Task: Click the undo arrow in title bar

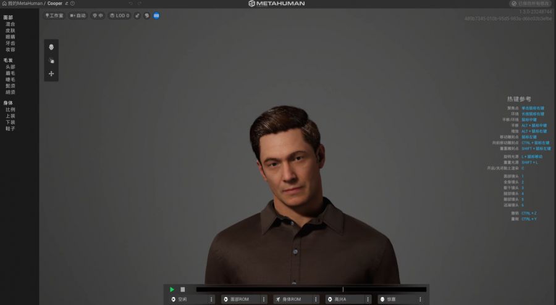Action: pos(130,3)
